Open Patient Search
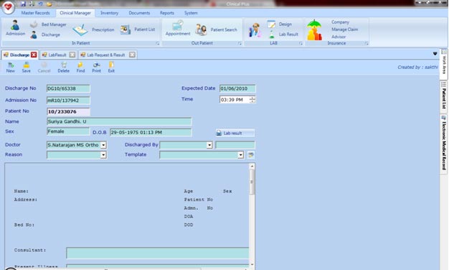The width and height of the screenshot is (449, 270). (x=216, y=30)
